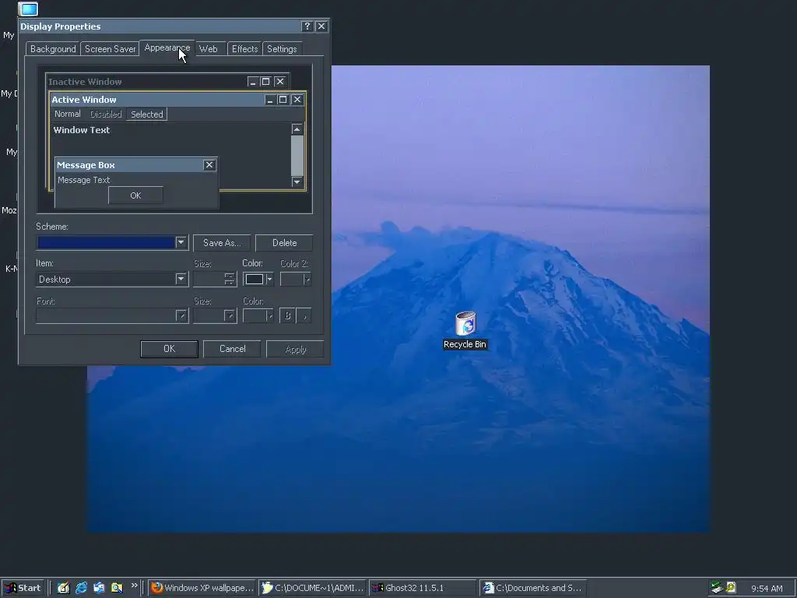The image size is (797, 598).
Task: Click Active Window preview close icon
Action: point(297,100)
